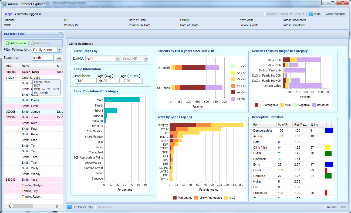Click the Tab Panel Help icon

(x=69, y=207)
